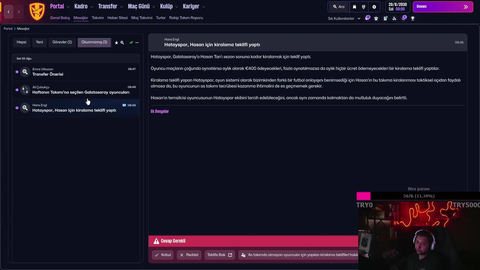This screenshot has height=270, width=480.
Task: Open the Ara search box
Action: click(339, 7)
